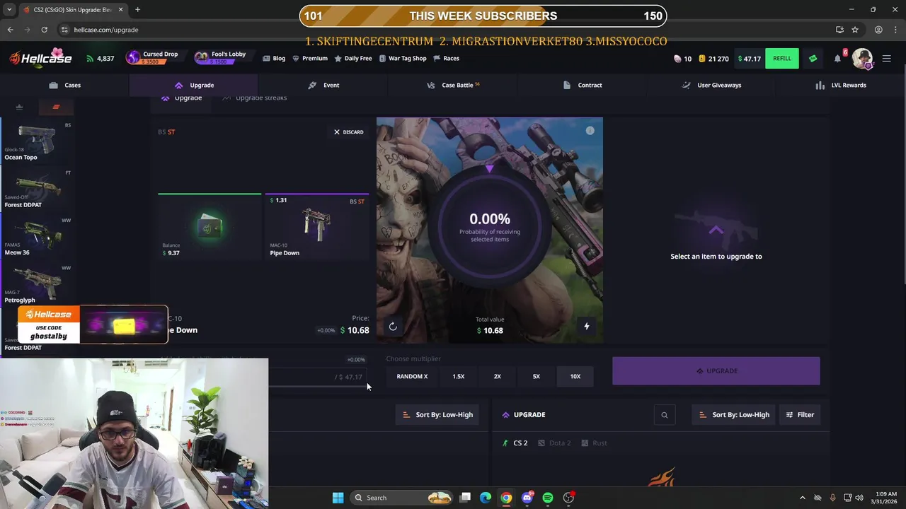
Task: Click the green REFILL button
Action: tap(782, 58)
